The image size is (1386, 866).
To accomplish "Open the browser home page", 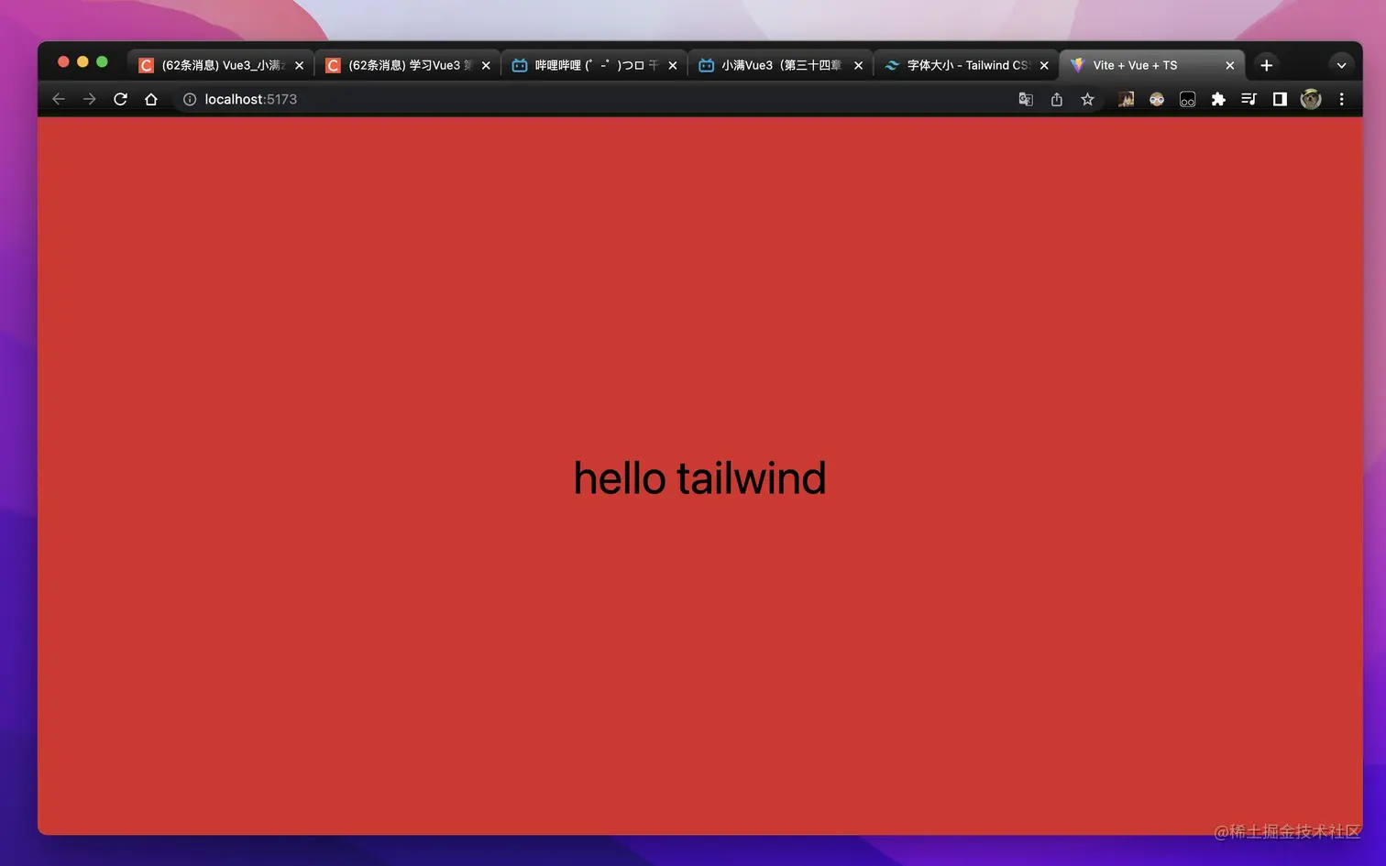I will pyautogui.click(x=151, y=99).
